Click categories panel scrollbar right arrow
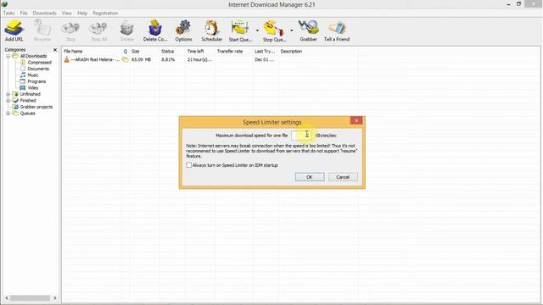543x305 pixels. (55, 297)
